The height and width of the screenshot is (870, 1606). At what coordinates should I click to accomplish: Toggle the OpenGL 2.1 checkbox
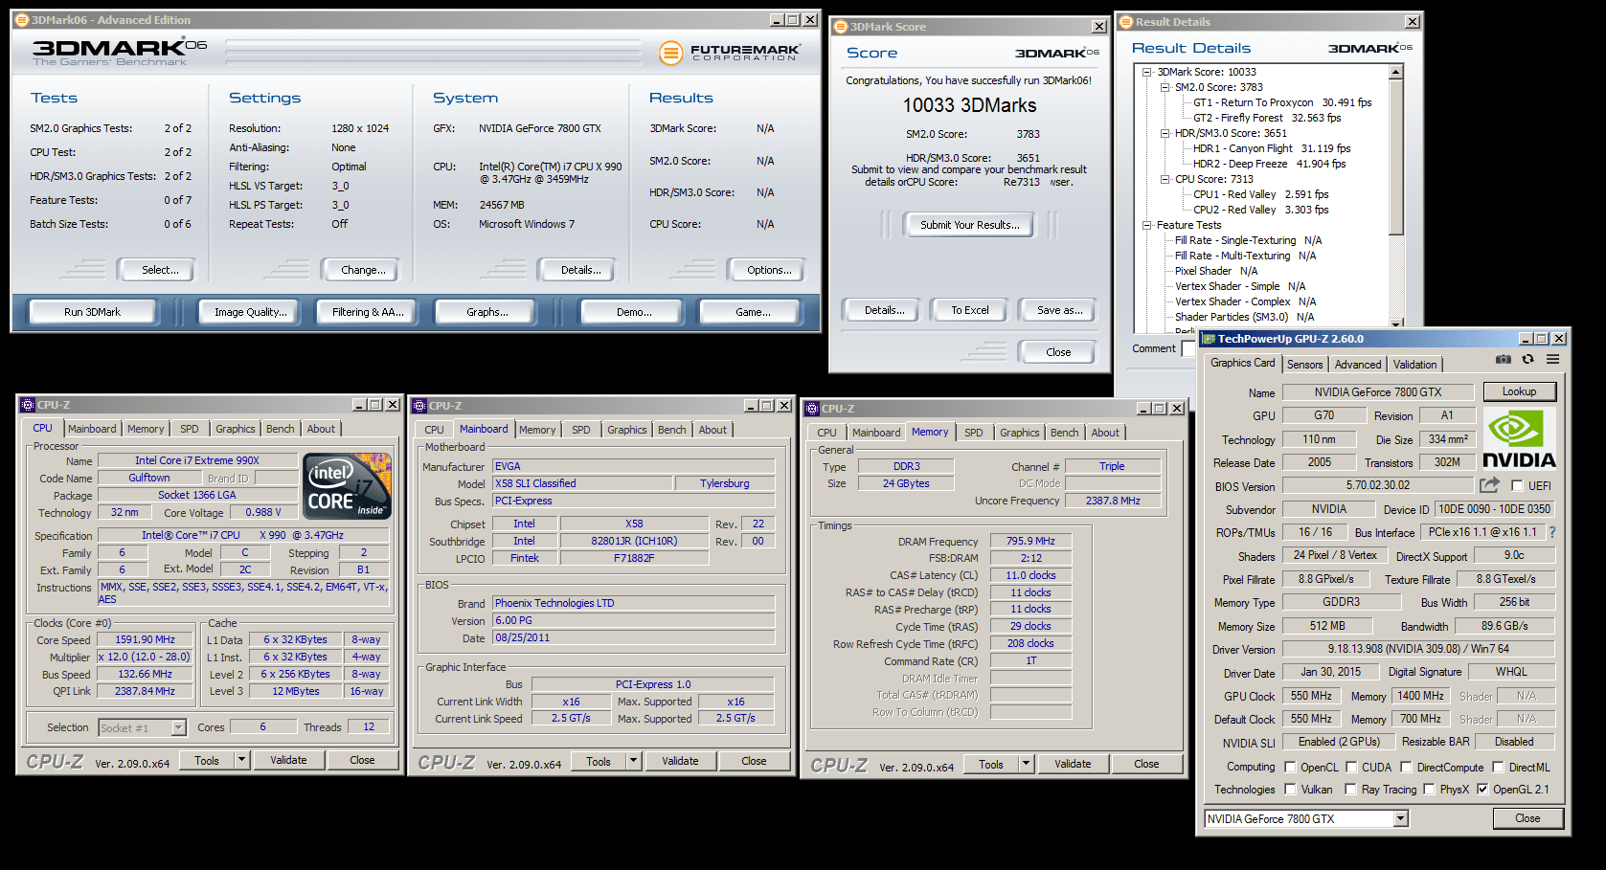click(x=1482, y=790)
